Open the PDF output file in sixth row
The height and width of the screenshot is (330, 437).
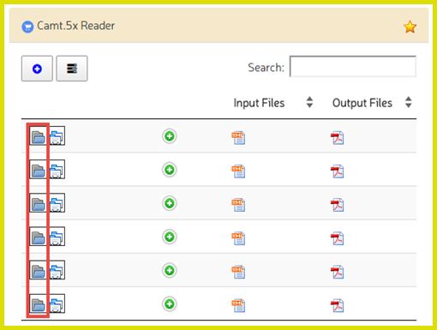click(x=338, y=305)
